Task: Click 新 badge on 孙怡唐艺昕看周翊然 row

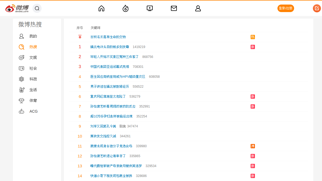Action: coord(253,106)
